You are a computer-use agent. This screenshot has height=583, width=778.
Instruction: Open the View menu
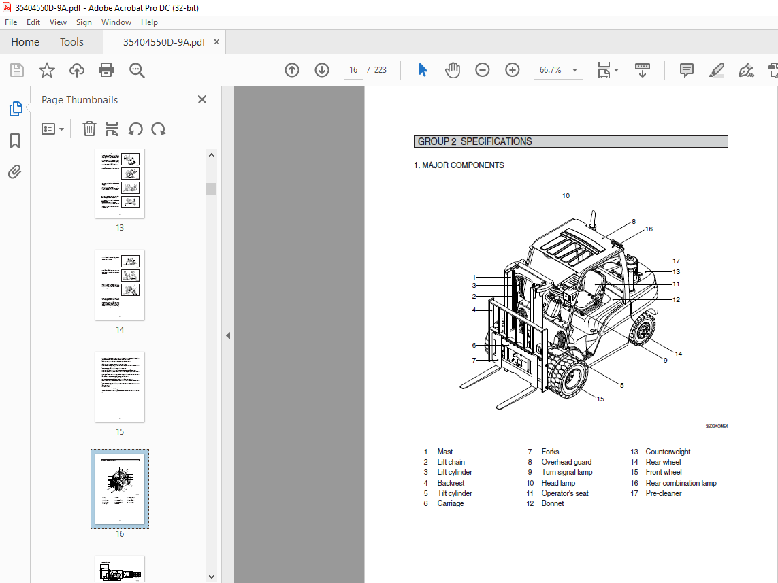click(58, 22)
